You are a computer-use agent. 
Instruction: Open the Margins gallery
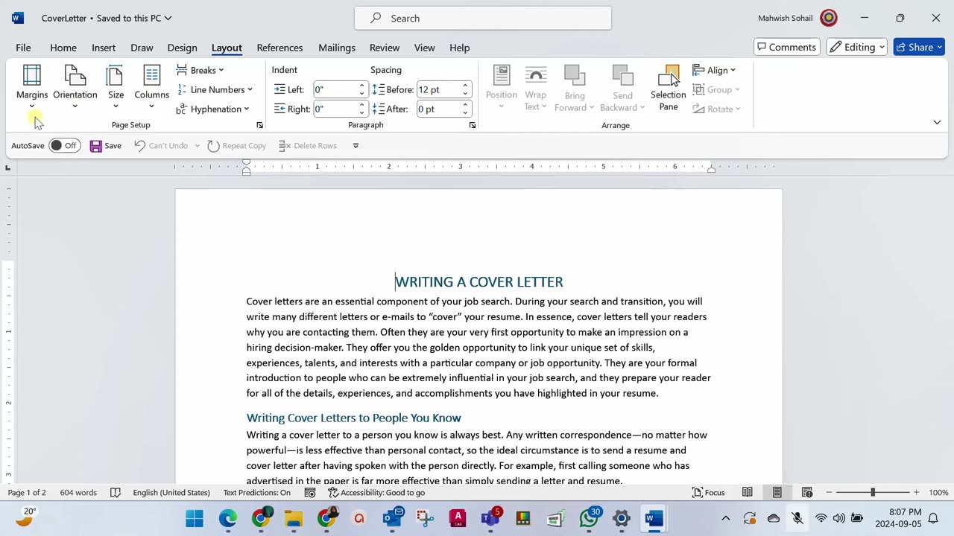pyautogui.click(x=32, y=87)
